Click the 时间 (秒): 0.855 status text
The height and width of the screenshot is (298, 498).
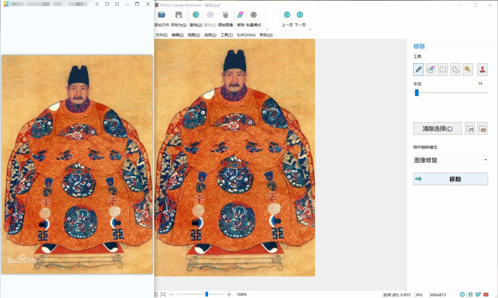(397, 295)
